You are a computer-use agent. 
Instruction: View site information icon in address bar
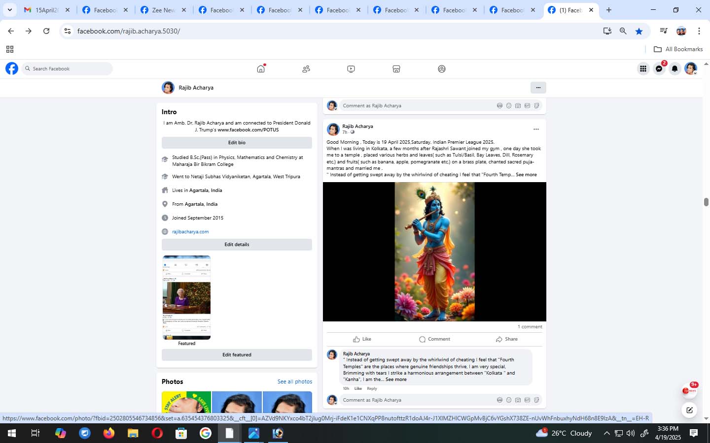[x=68, y=31]
